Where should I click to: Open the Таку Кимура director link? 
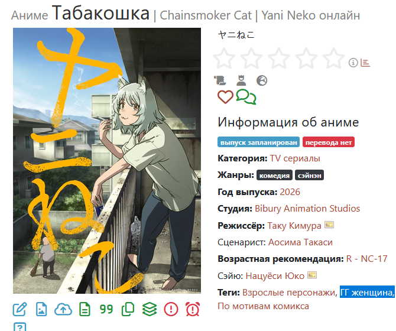click(294, 225)
